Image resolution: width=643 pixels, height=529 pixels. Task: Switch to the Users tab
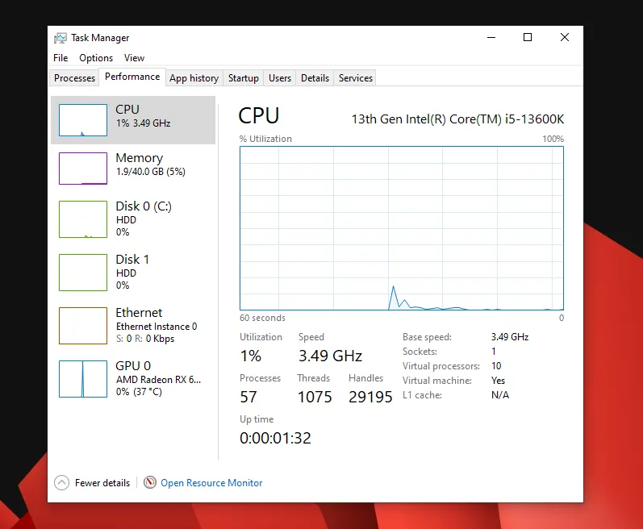(x=280, y=78)
